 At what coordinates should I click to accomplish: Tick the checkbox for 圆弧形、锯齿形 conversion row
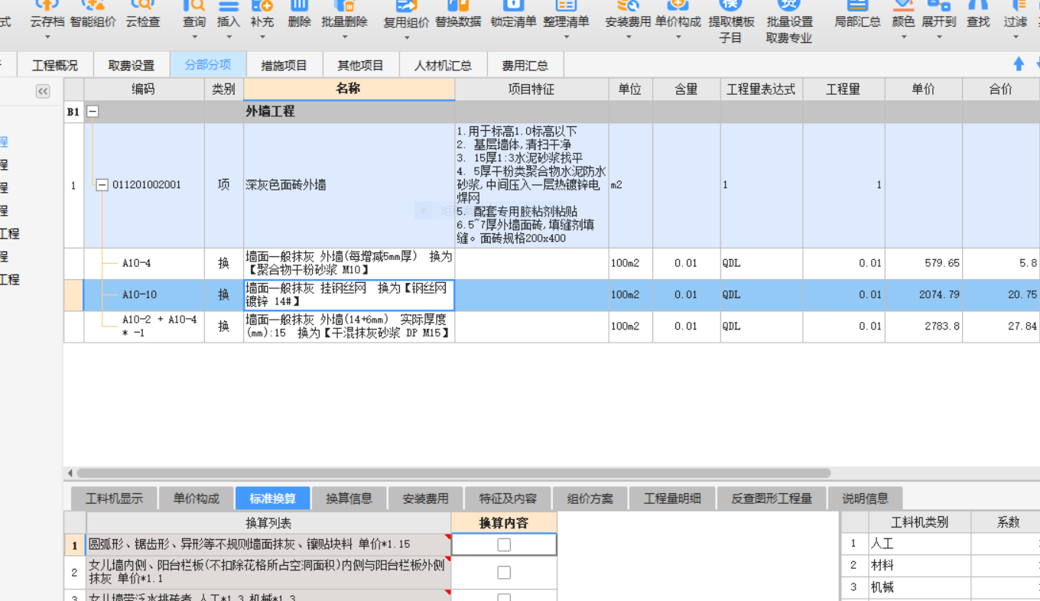504,544
